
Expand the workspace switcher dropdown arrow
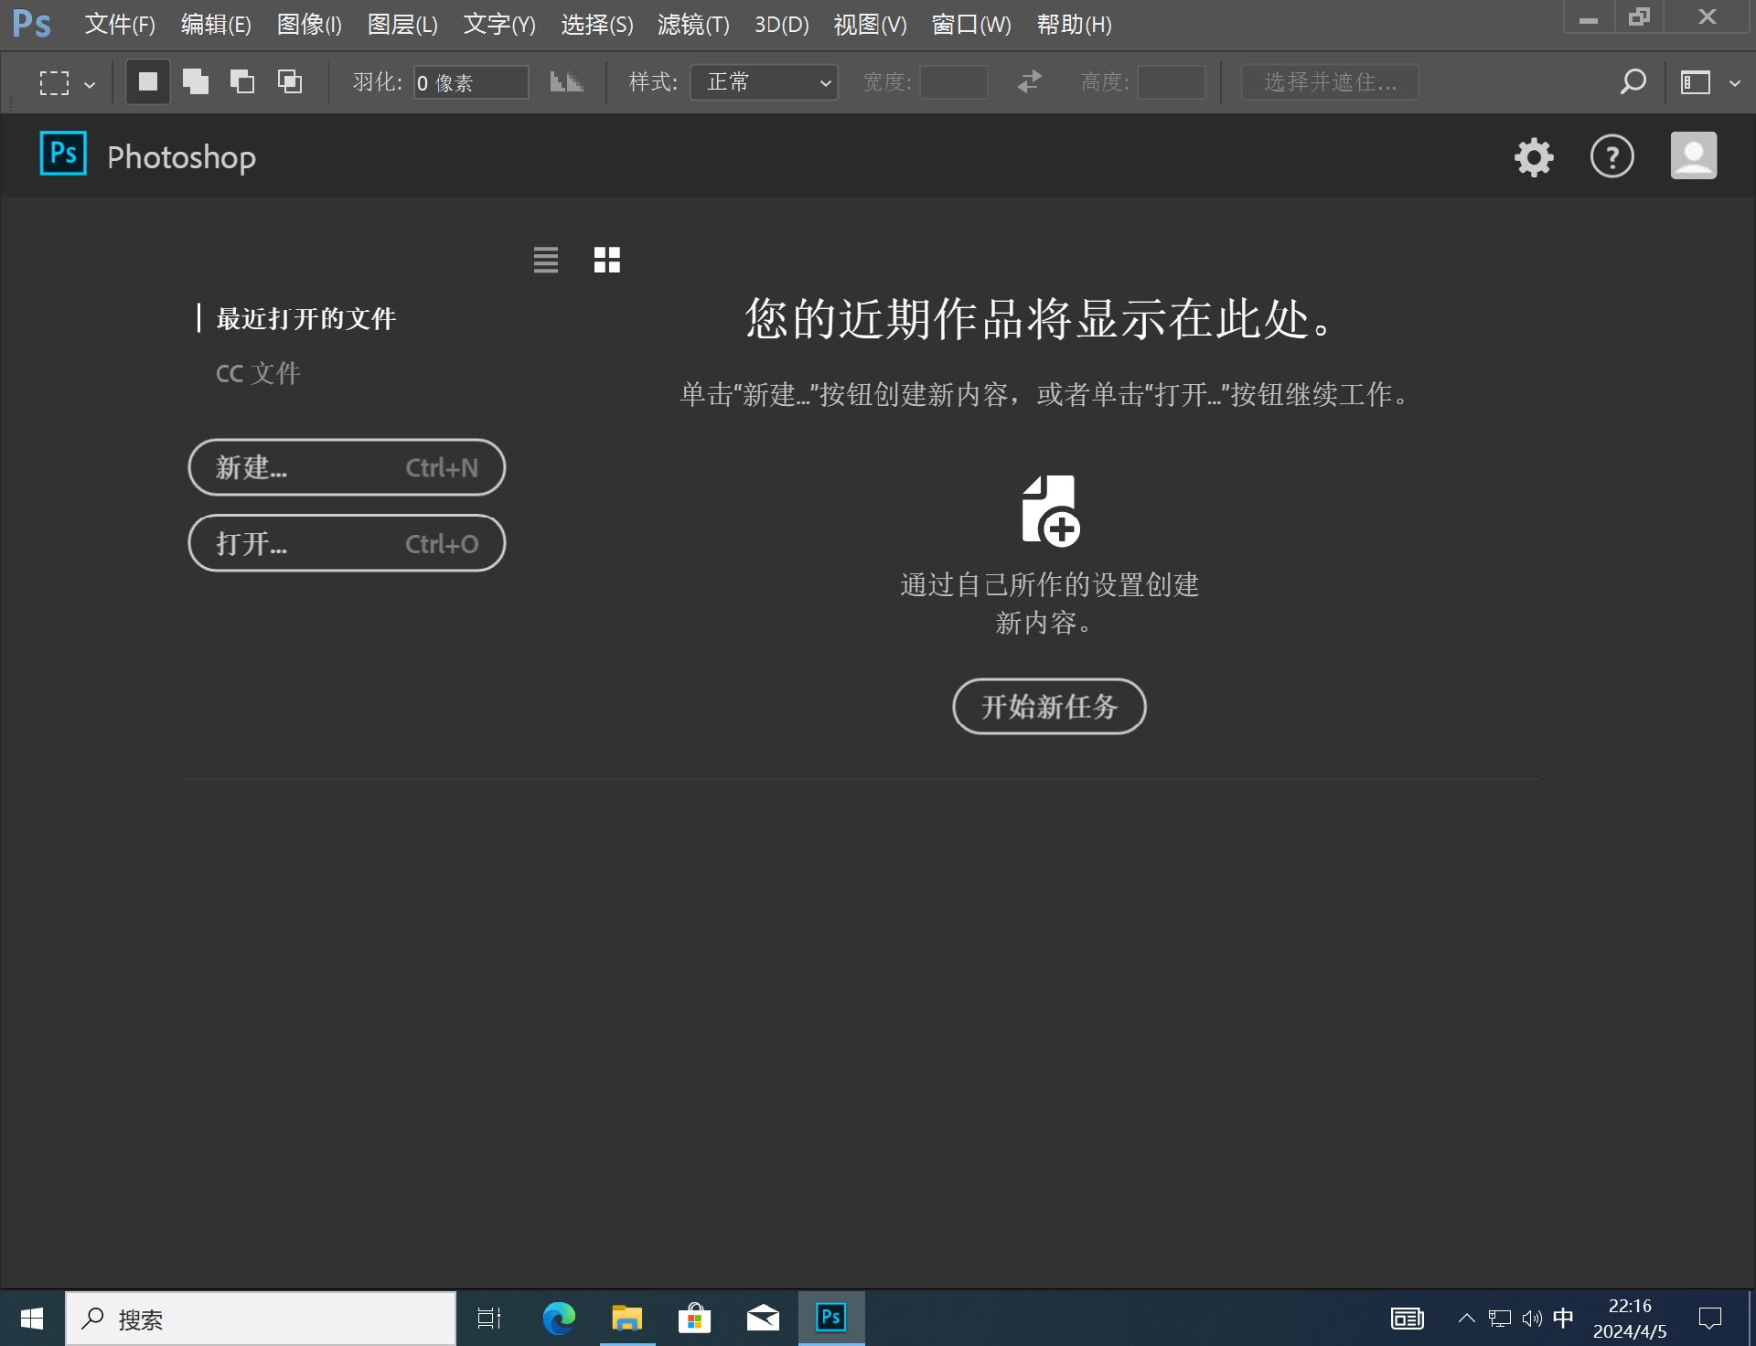pos(1735,83)
